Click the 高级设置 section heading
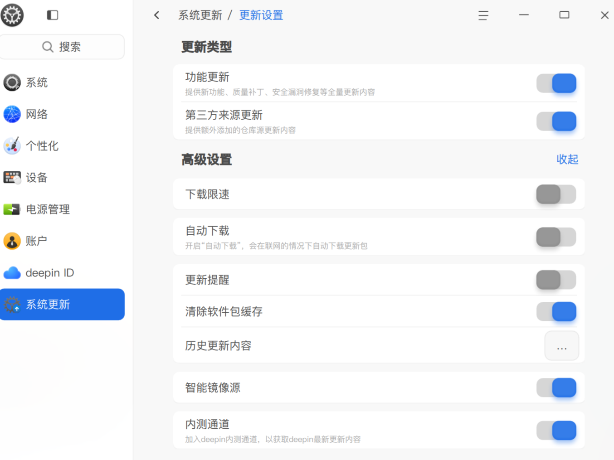This screenshot has width=614, height=460. (207, 160)
